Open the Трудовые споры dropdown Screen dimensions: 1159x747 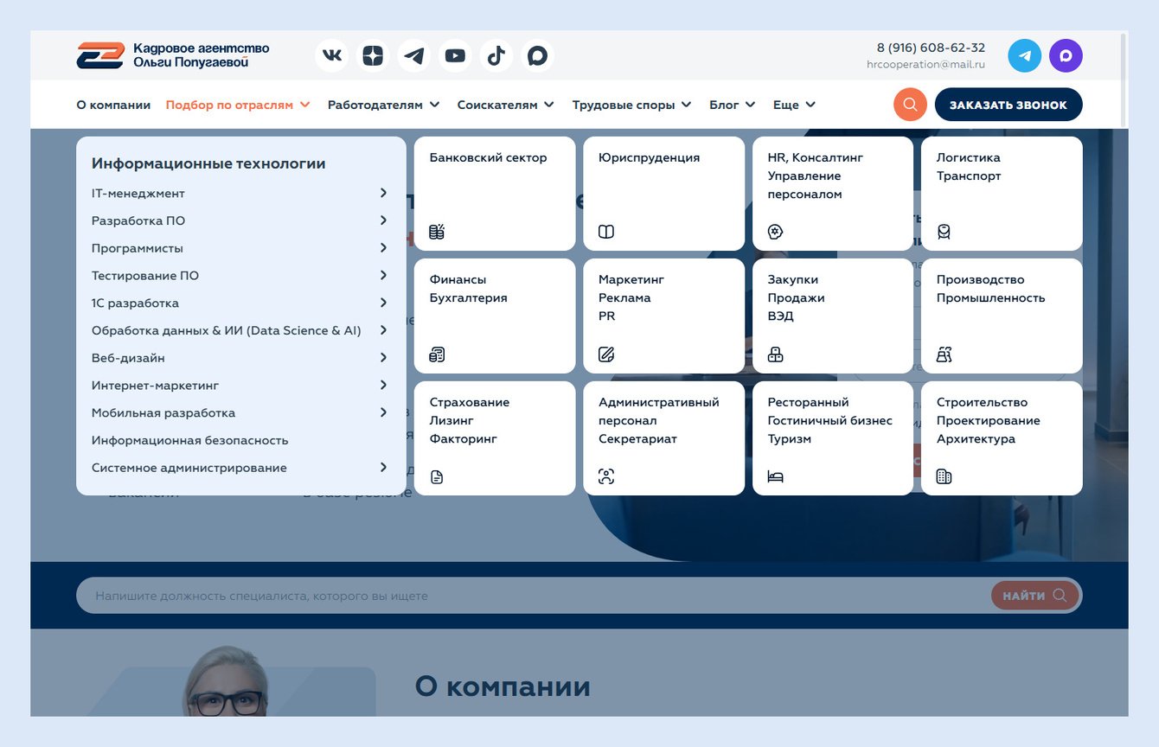pos(631,105)
